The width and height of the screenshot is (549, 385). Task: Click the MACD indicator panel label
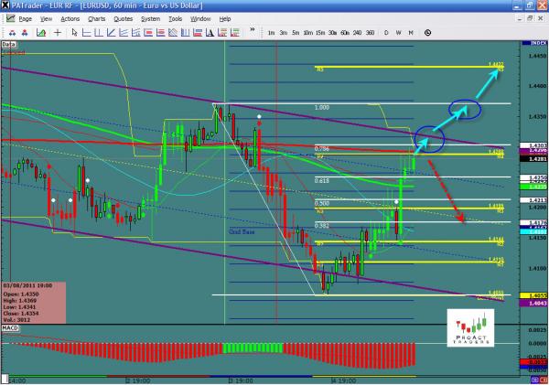(x=11, y=326)
